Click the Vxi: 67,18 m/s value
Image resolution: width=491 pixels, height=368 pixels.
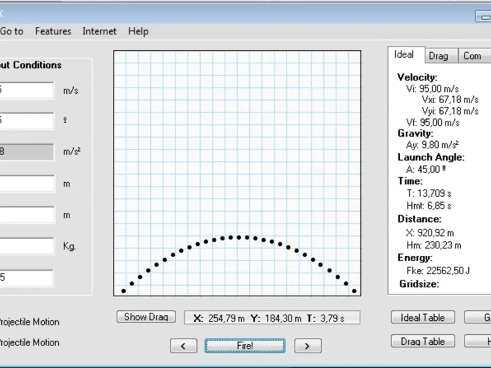point(450,100)
